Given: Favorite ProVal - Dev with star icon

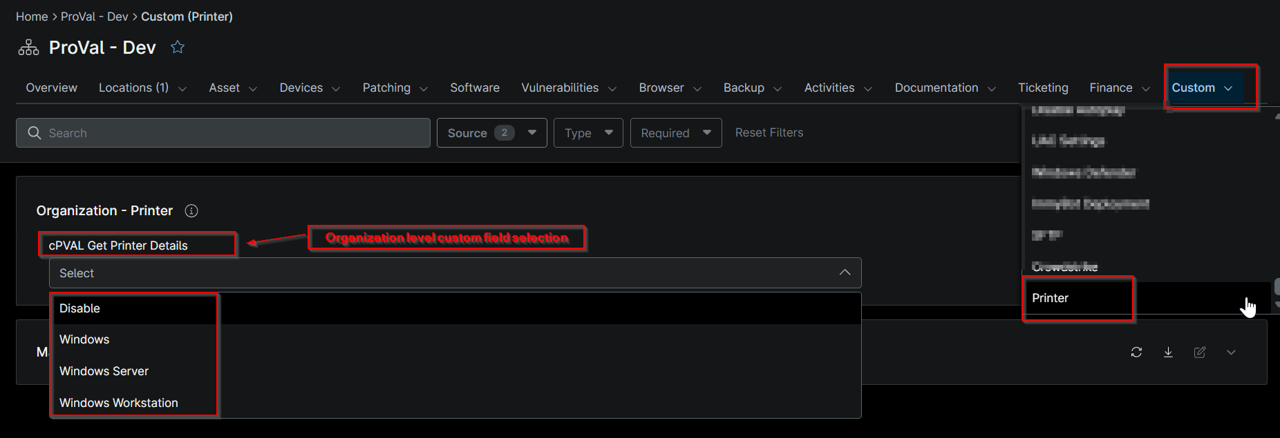Looking at the screenshot, I should coord(178,47).
